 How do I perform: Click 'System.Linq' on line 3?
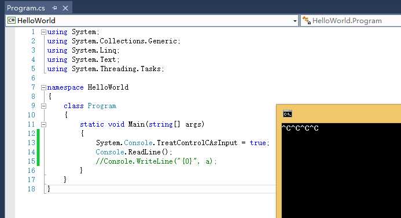click(94, 50)
